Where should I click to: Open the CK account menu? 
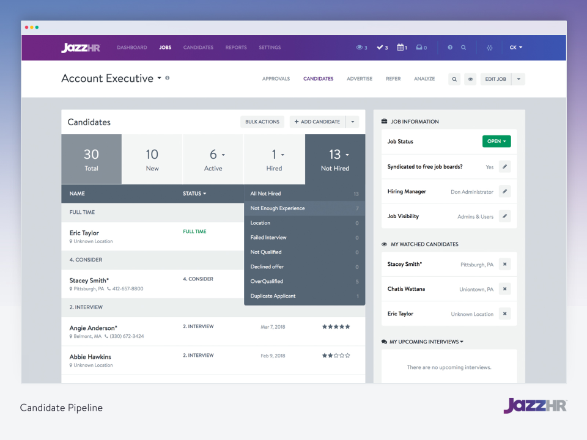click(514, 47)
